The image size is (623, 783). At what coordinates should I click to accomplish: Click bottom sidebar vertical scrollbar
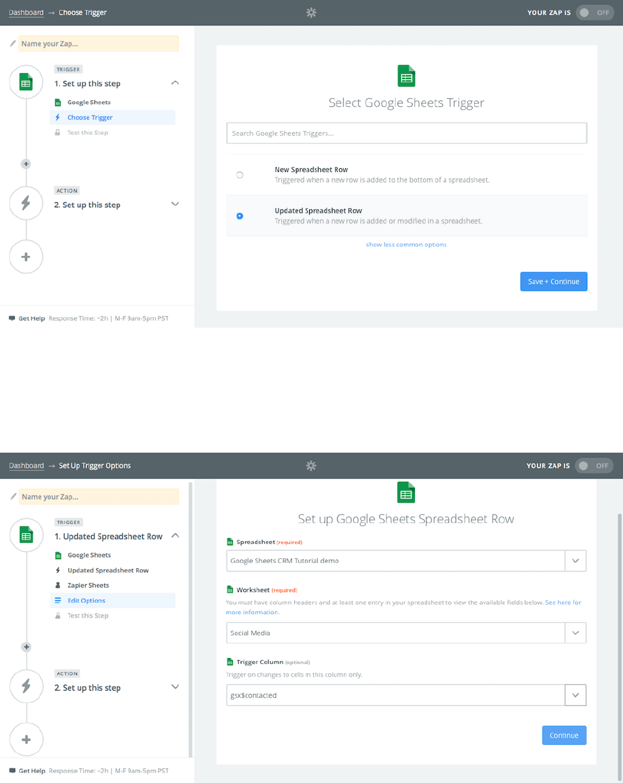pos(190,619)
